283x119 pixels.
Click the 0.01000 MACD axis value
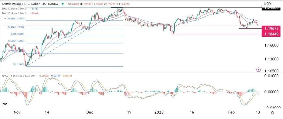[x=271, y=76]
